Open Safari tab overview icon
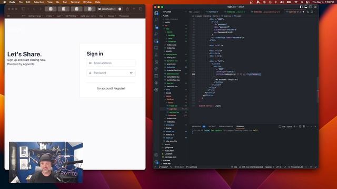337x189 pixels. click(x=141, y=9)
